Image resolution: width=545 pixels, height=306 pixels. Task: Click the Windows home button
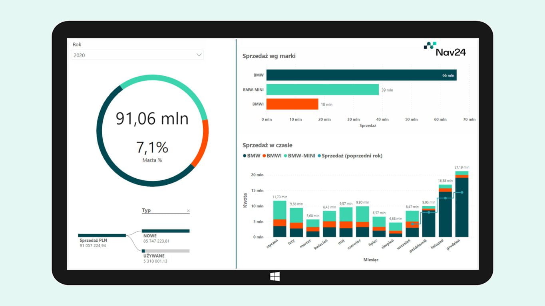(x=275, y=276)
